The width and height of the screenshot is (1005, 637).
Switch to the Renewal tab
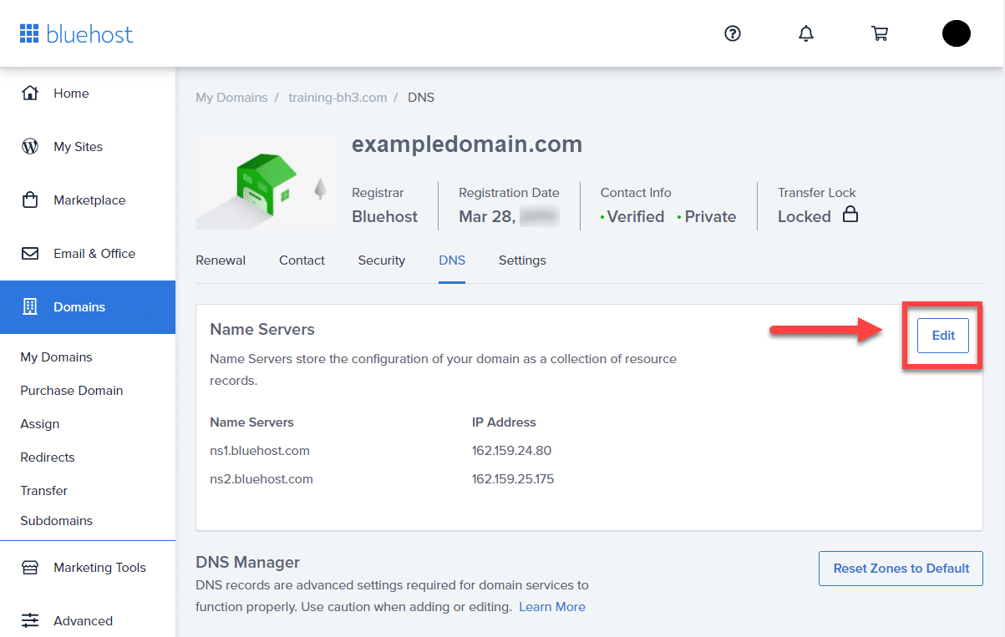(221, 260)
